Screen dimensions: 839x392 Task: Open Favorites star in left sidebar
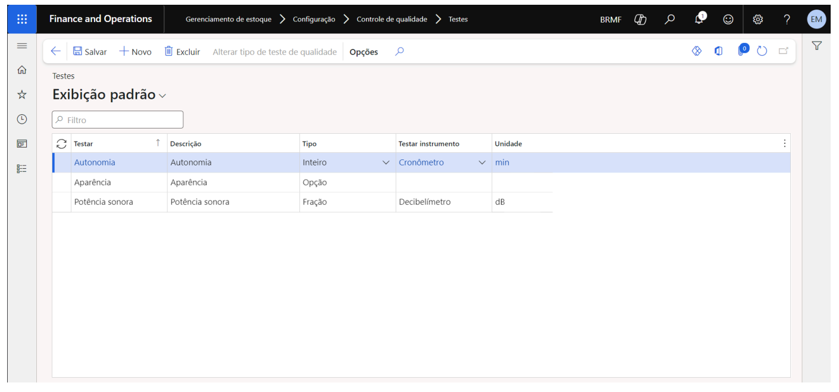22,95
